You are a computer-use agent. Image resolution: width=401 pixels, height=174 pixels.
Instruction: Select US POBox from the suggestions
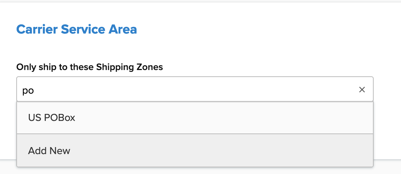coord(52,118)
